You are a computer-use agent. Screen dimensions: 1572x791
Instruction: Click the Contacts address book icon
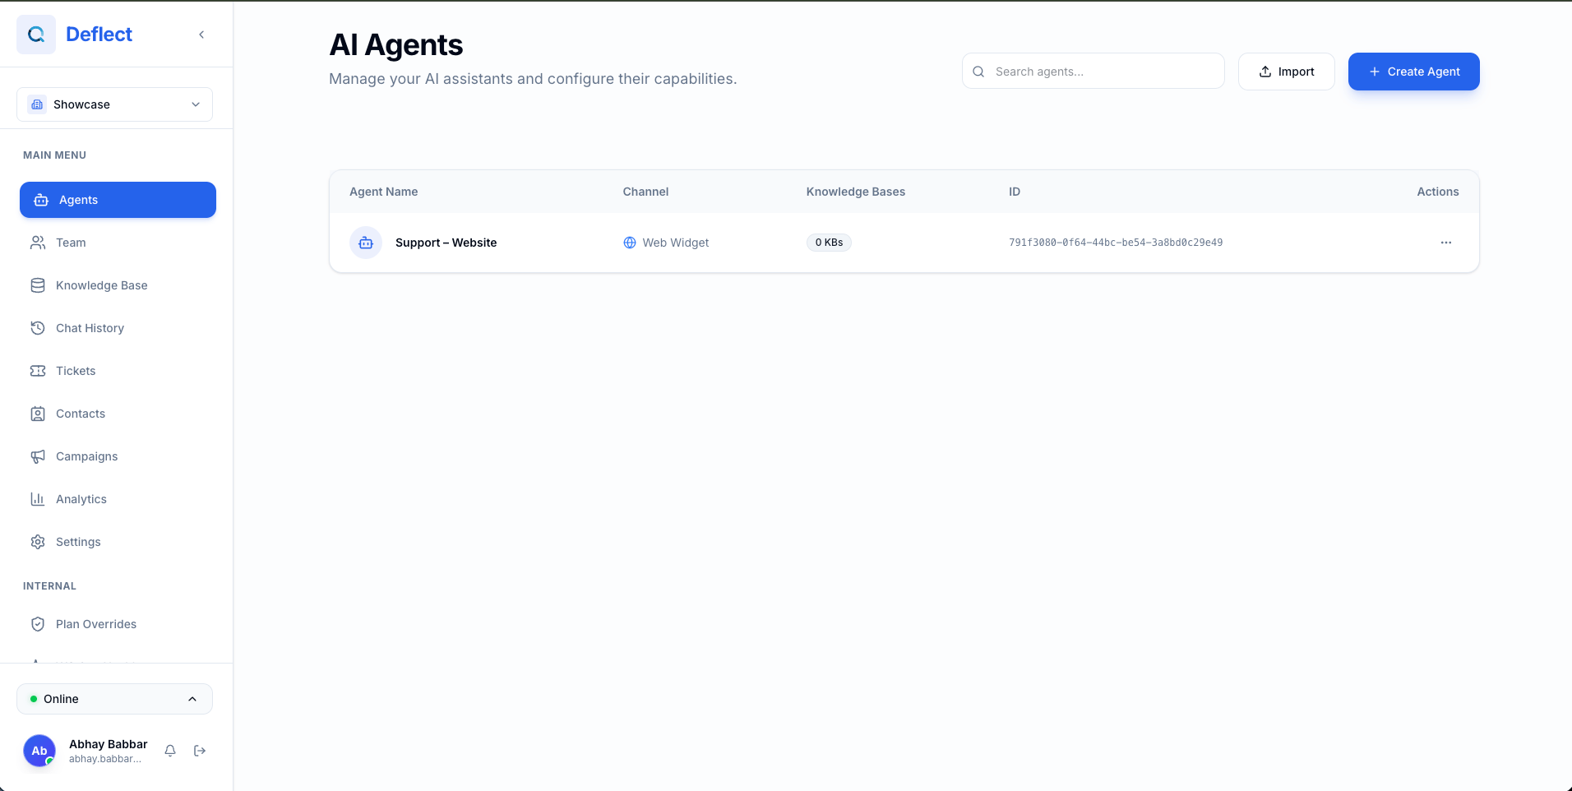pos(38,414)
